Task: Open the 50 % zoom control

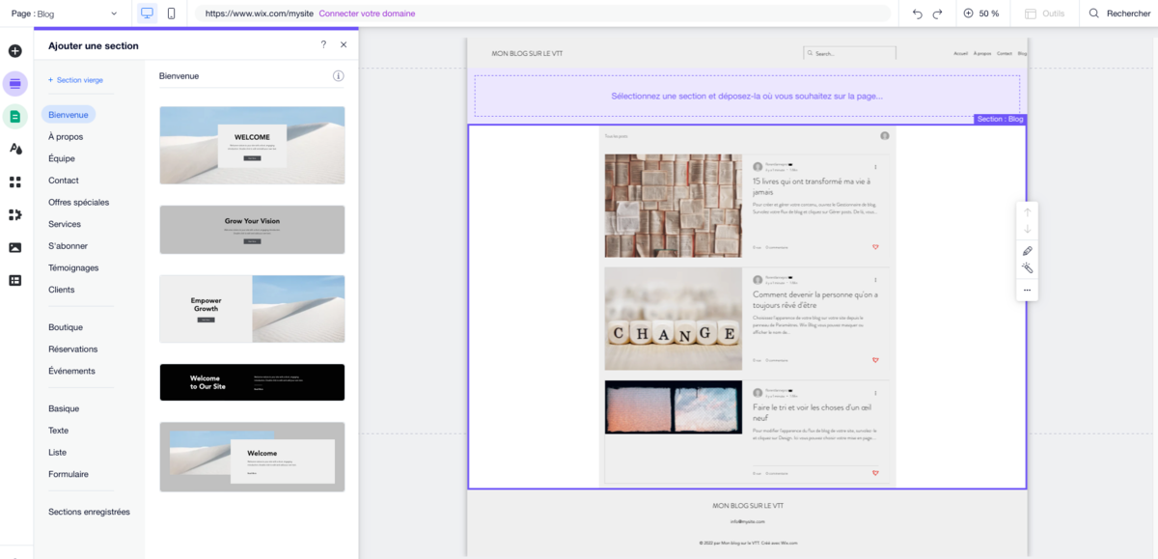Action: pyautogui.click(x=980, y=14)
